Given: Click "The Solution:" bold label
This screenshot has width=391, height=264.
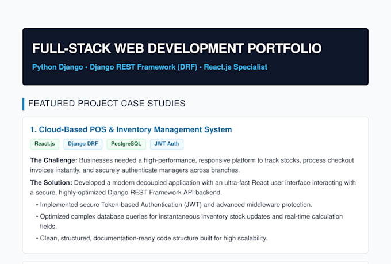Looking at the screenshot, I should point(51,183).
